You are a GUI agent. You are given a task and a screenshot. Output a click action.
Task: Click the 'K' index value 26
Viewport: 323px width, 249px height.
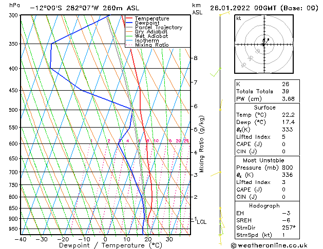[x=286, y=84]
